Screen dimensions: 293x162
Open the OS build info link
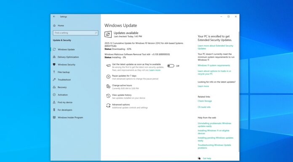click(x=204, y=107)
